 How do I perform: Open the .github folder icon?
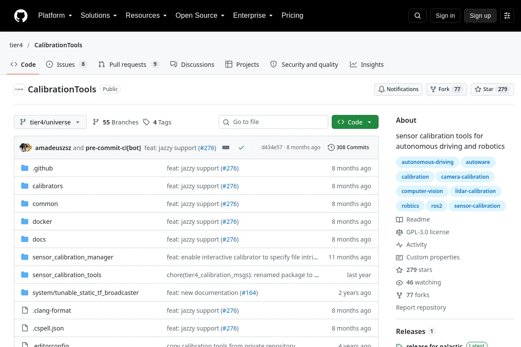tap(25, 168)
